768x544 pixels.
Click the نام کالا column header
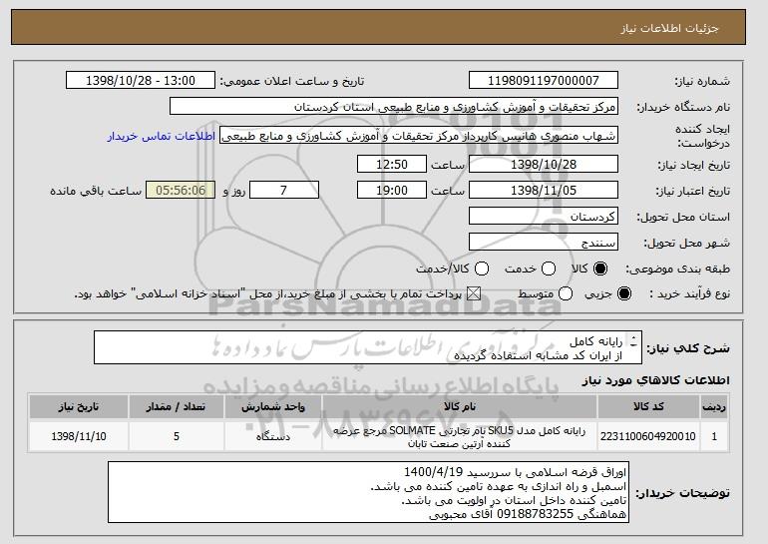460,407
